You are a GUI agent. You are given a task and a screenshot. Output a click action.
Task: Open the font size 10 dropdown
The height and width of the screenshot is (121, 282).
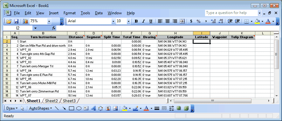(128, 21)
